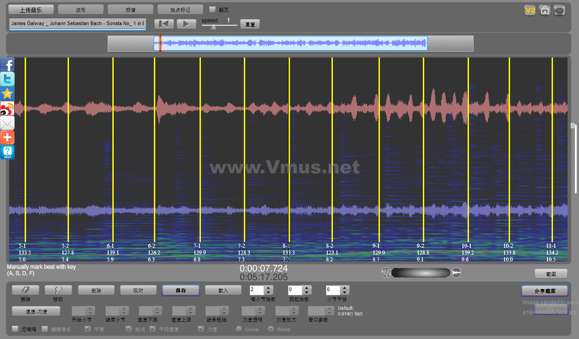This screenshot has height=339, width=579.
Task: Switch to the 波形 waveform view
Action: pos(81,9)
